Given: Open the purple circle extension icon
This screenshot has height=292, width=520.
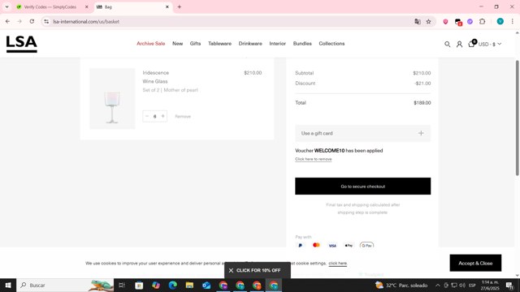Looking at the screenshot, I should [x=470, y=22].
